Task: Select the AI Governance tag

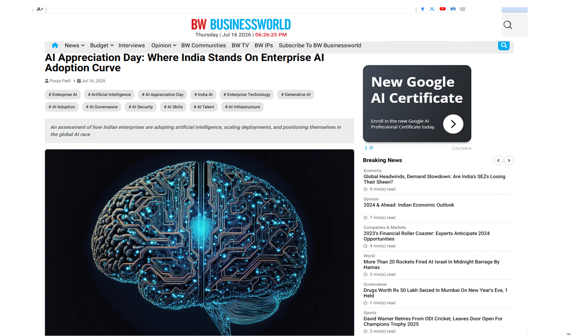Action: click(102, 107)
